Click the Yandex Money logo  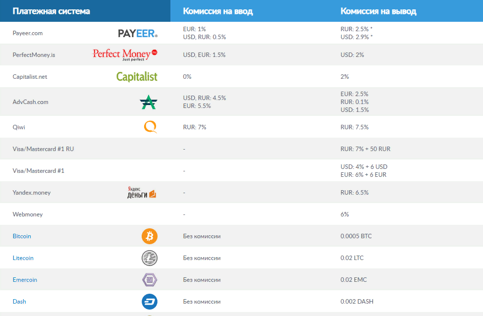(142, 193)
